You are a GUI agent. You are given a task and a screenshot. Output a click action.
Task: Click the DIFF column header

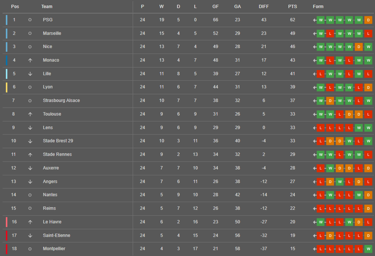tap(264, 6)
